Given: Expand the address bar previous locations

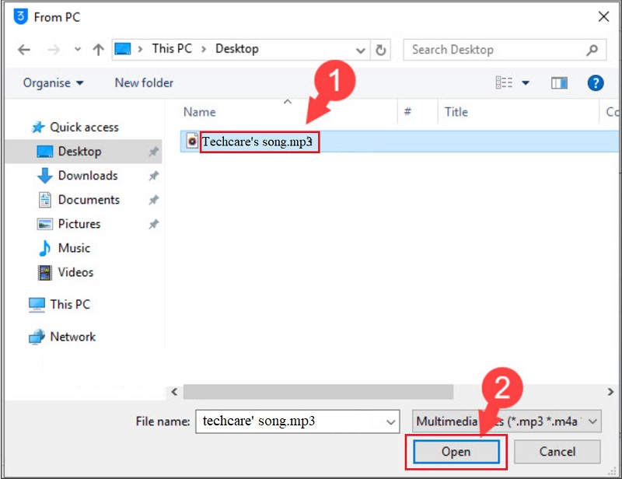Looking at the screenshot, I should [360, 49].
